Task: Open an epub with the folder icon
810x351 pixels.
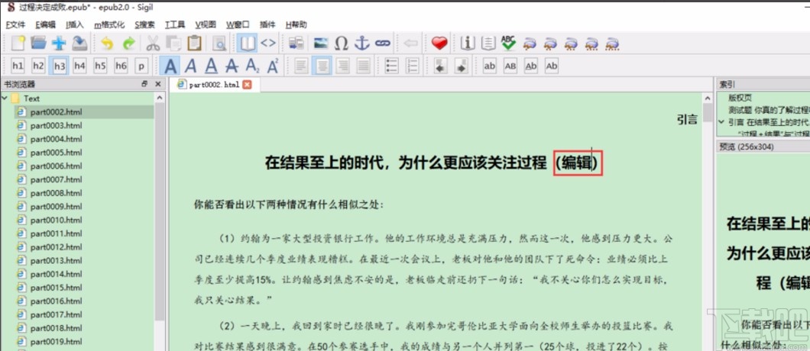Action: coord(39,43)
